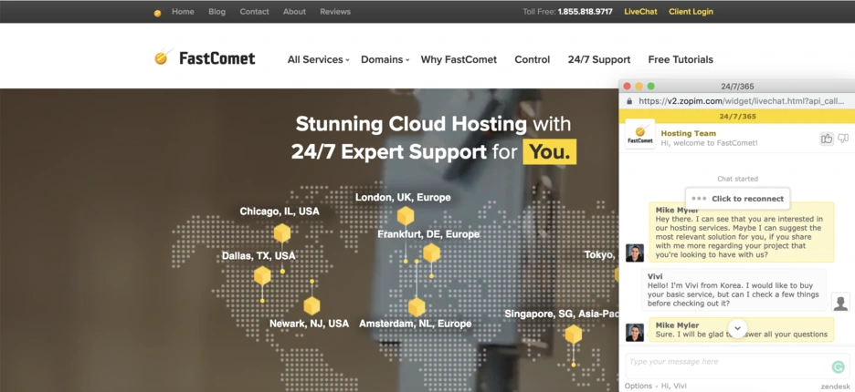Click the green Grammarly icon in message box

(838, 367)
